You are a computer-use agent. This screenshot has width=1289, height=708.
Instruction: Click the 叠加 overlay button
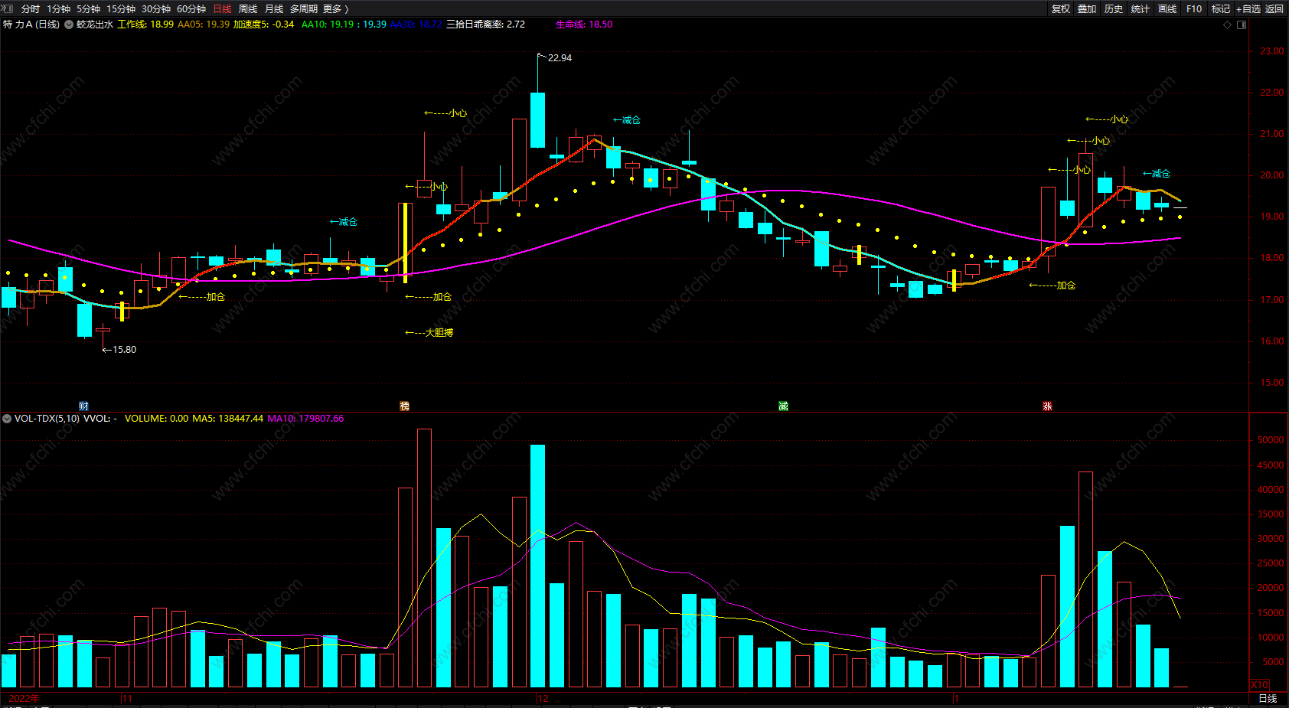(x=1087, y=9)
